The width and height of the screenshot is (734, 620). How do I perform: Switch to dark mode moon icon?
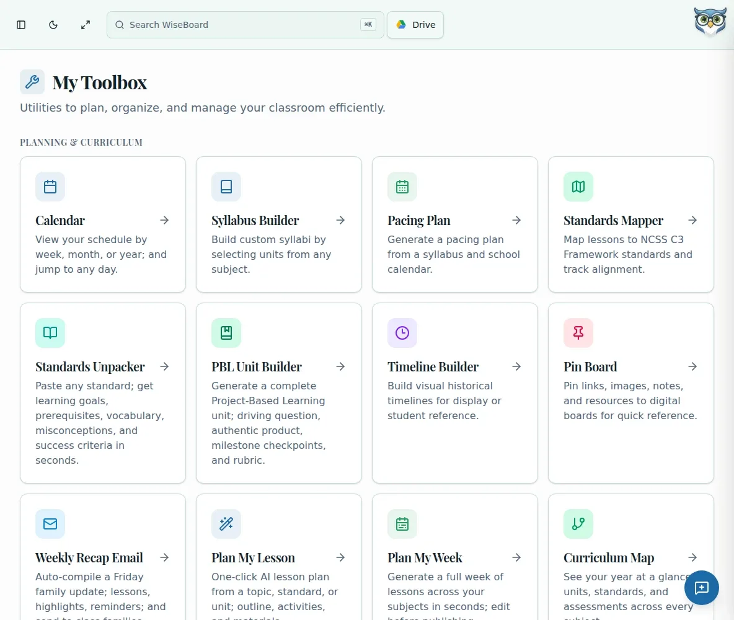[x=53, y=25]
